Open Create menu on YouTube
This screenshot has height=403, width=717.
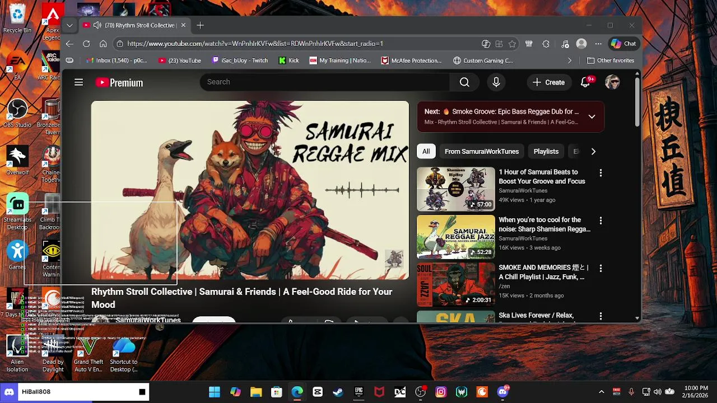tap(548, 82)
